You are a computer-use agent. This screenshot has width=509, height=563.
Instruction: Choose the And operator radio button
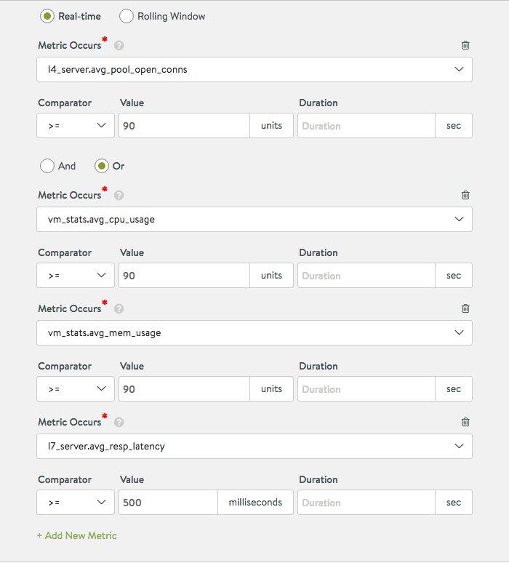point(47,166)
